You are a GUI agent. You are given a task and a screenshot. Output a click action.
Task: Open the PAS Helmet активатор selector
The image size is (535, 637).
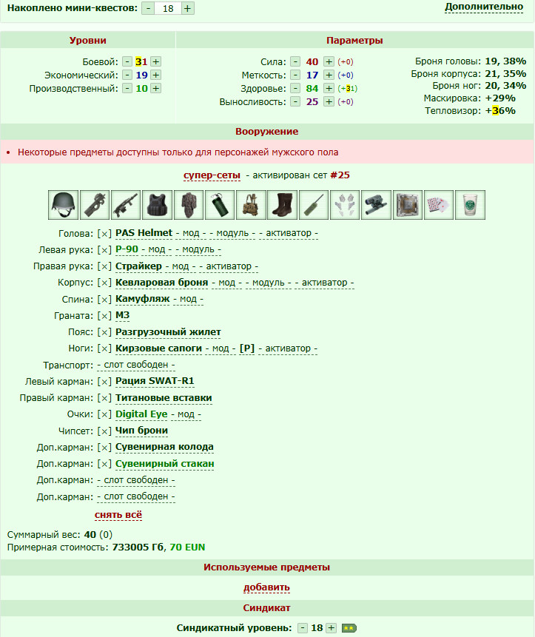pyautogui.click(x=289, y=234)
